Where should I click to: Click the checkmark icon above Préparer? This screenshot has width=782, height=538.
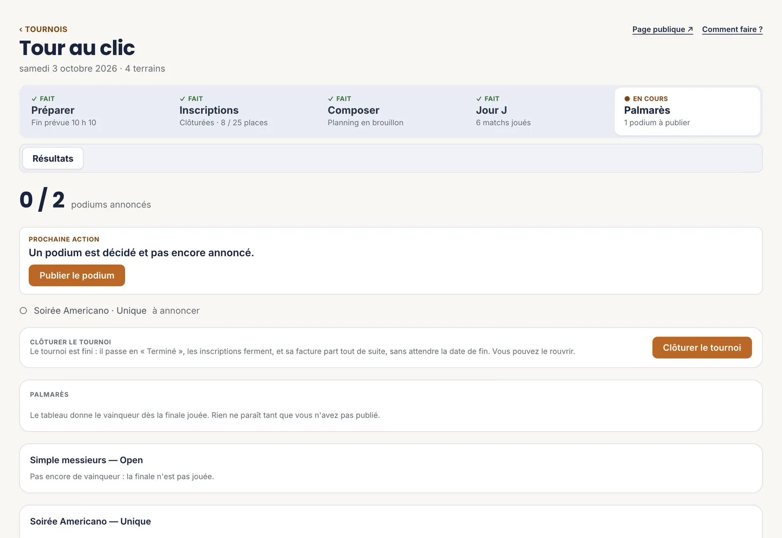tap(34, 99)
